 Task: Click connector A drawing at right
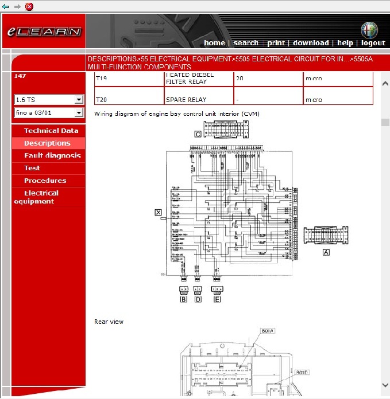(x=326, y=236)
